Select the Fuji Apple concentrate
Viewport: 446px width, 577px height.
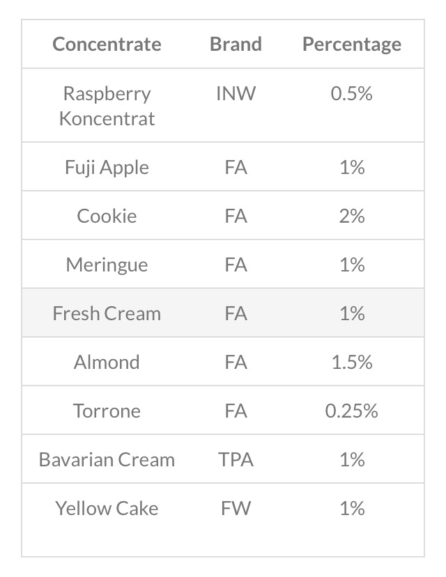(x=107, y=168)
